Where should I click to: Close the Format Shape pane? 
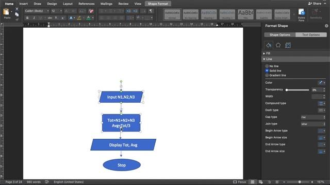pyautogui.click(x=326, y=26)
